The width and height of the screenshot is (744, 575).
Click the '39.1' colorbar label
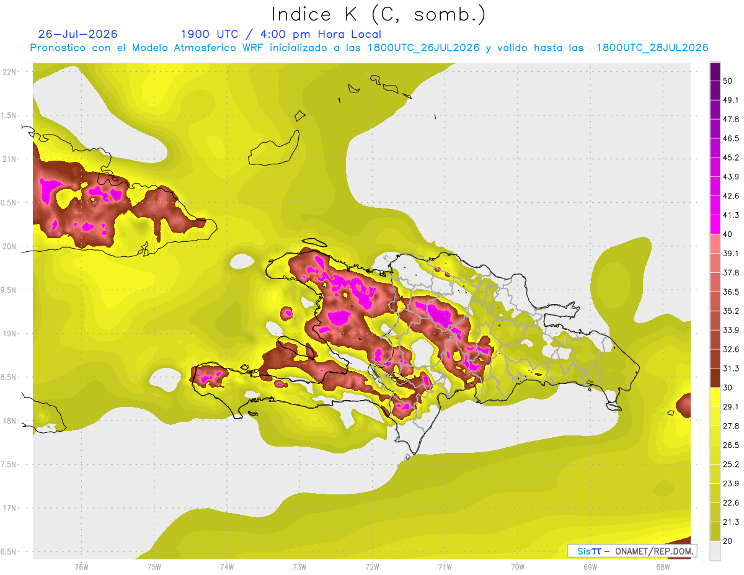coord(731,254)
